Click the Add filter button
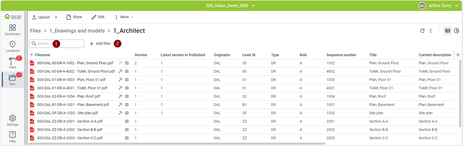 point(100,44)
